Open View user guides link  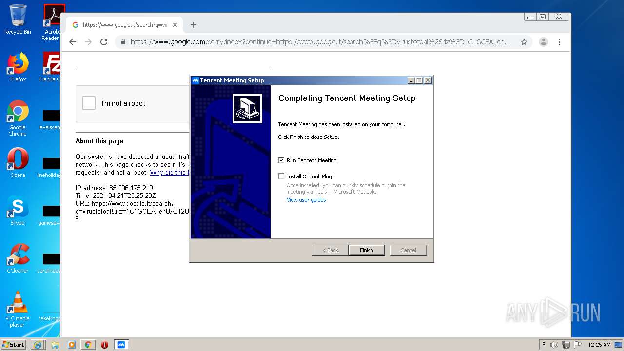(306, 200)
